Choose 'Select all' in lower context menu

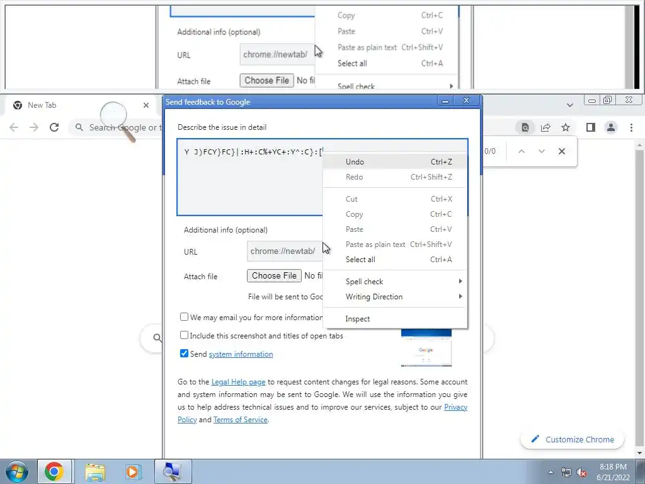396,260
